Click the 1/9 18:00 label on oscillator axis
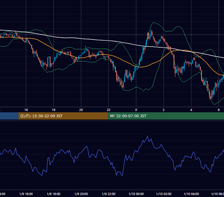Screen dimensions: 224x197 [54, 194]
